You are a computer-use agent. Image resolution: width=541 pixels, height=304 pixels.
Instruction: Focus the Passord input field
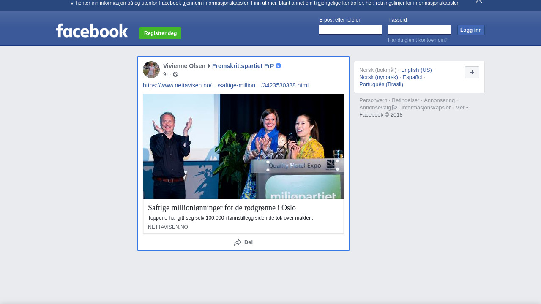click(x=420, y=30)
